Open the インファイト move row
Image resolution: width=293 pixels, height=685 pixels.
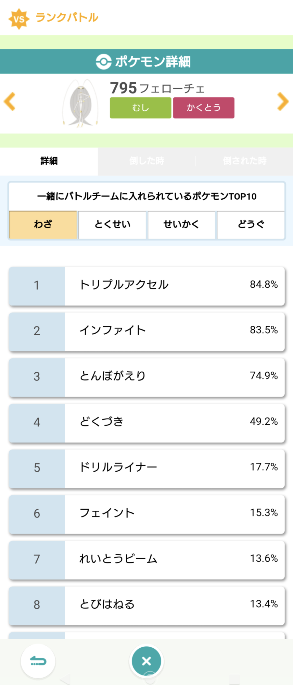pos(146,332)
